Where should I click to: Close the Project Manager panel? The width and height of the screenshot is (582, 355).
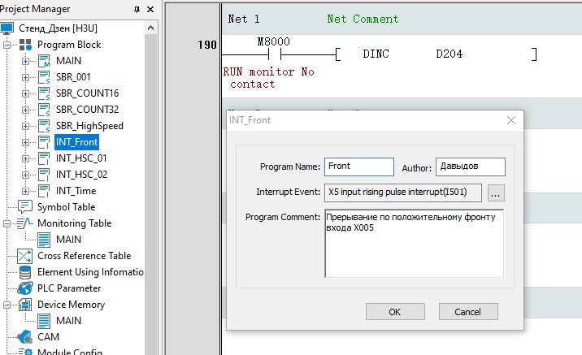coord(150,9)
